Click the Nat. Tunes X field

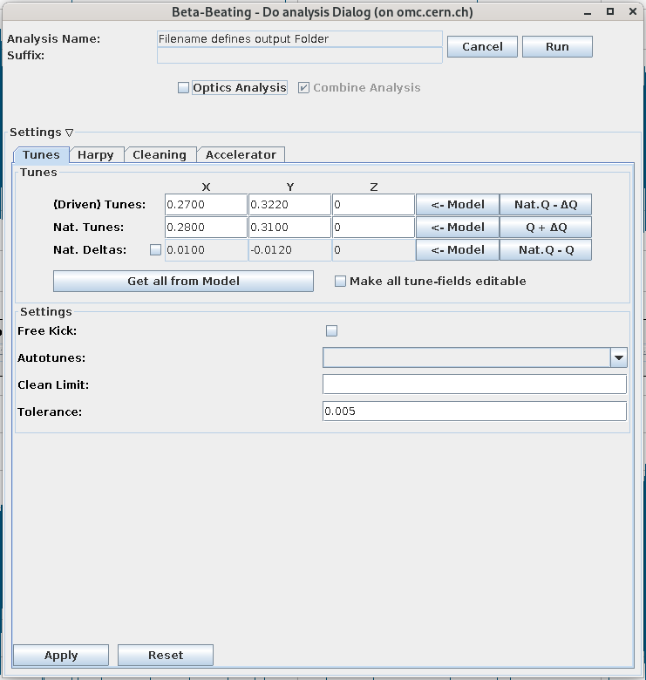point(206,228)
